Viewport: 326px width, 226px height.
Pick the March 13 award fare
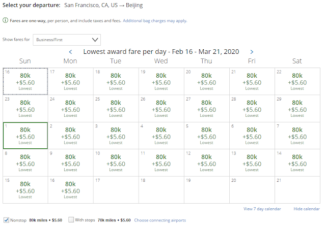[x=252, y=163]
